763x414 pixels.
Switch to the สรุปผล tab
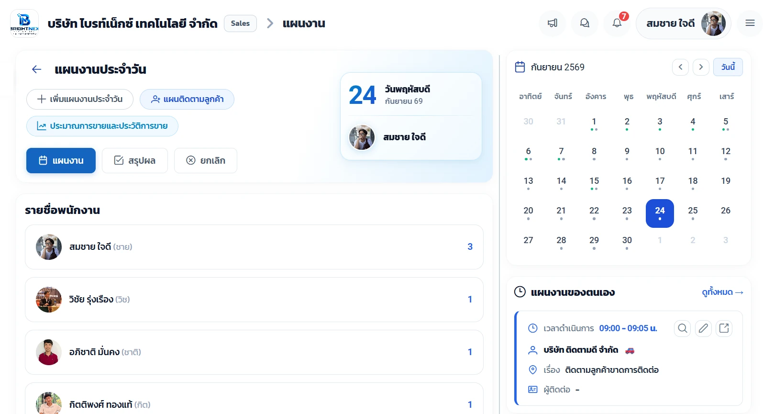135,160
